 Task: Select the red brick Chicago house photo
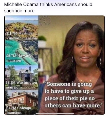tap(22, 102)
